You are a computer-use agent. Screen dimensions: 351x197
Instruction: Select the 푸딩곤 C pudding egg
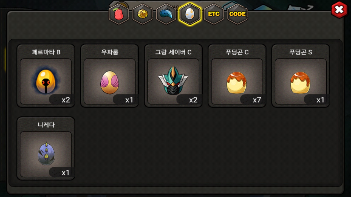click(237, 82)
